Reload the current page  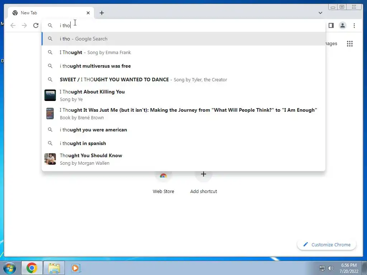click(36, 25)
